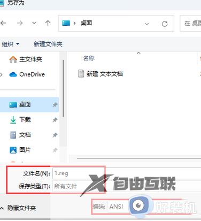Open the 保存类型 dropdown
The image size is (201, 221).
127,186
